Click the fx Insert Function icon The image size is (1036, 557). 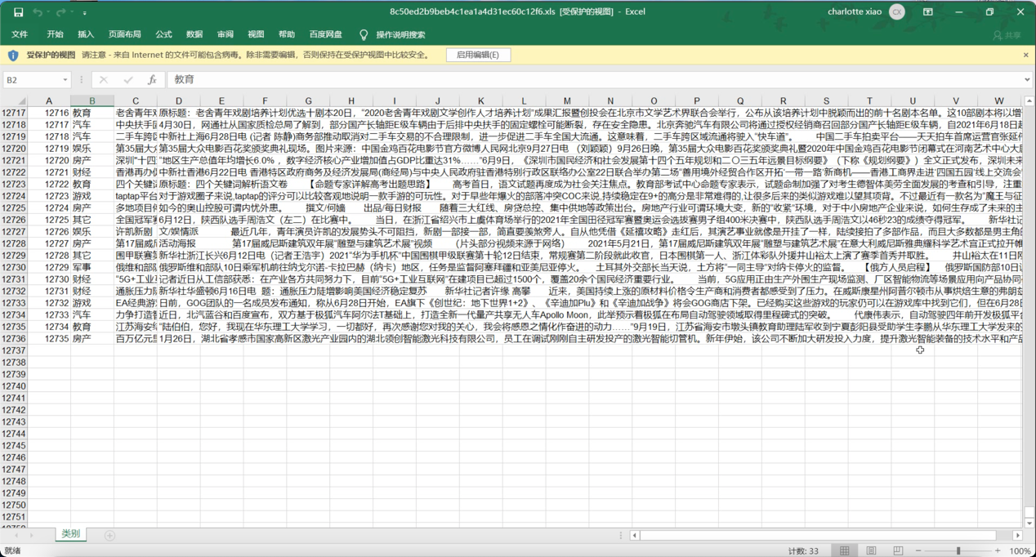(x=152, y=79)
